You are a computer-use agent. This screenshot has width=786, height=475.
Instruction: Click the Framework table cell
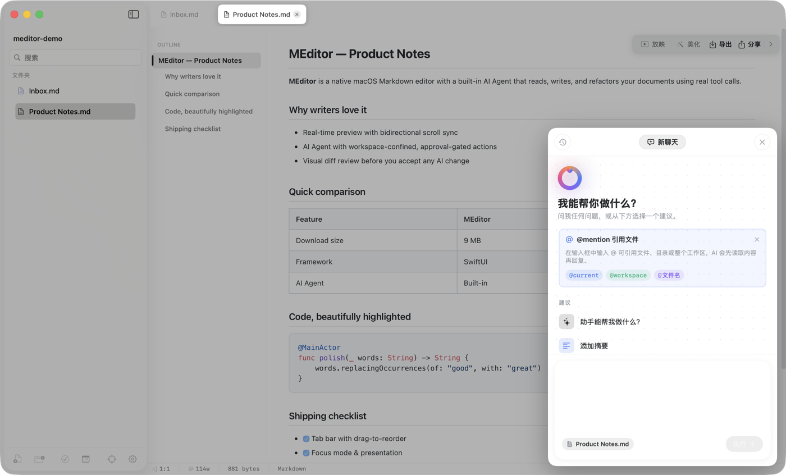(x=373, y=262)
